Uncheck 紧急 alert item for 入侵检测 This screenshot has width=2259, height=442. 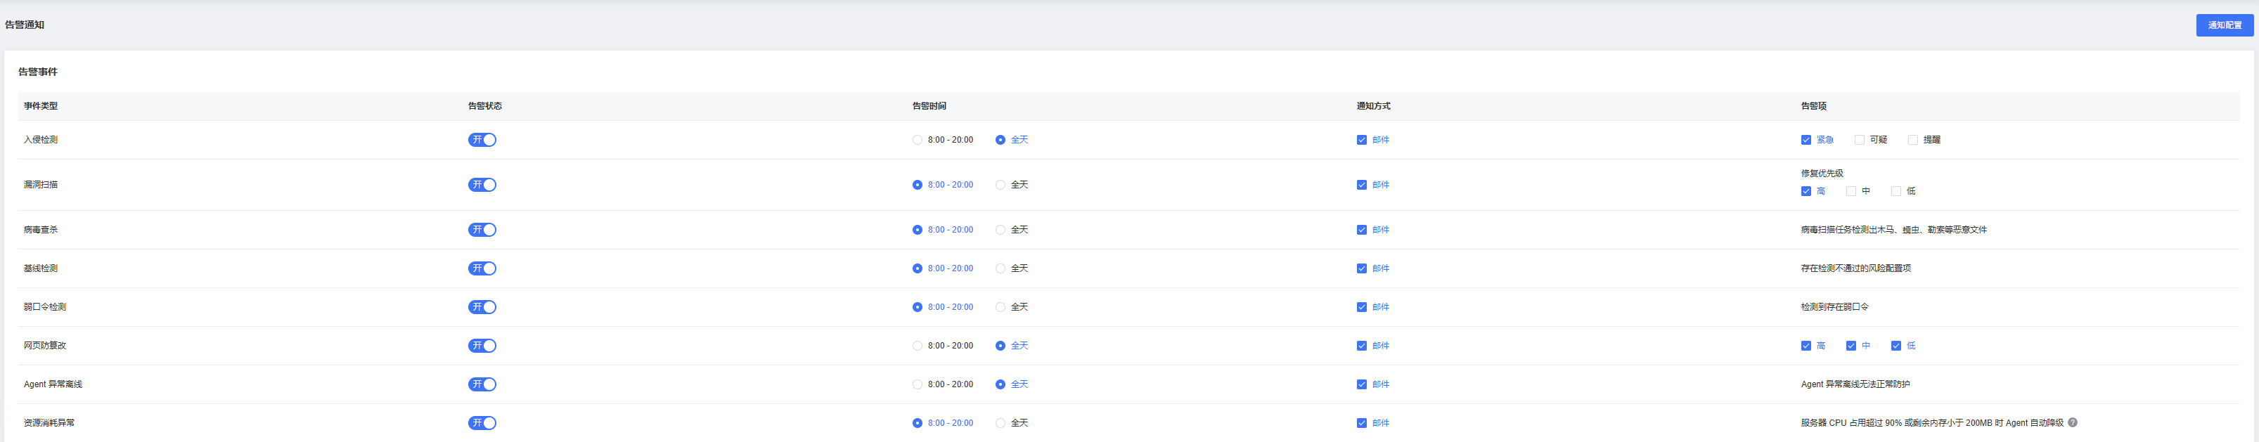1806,139
